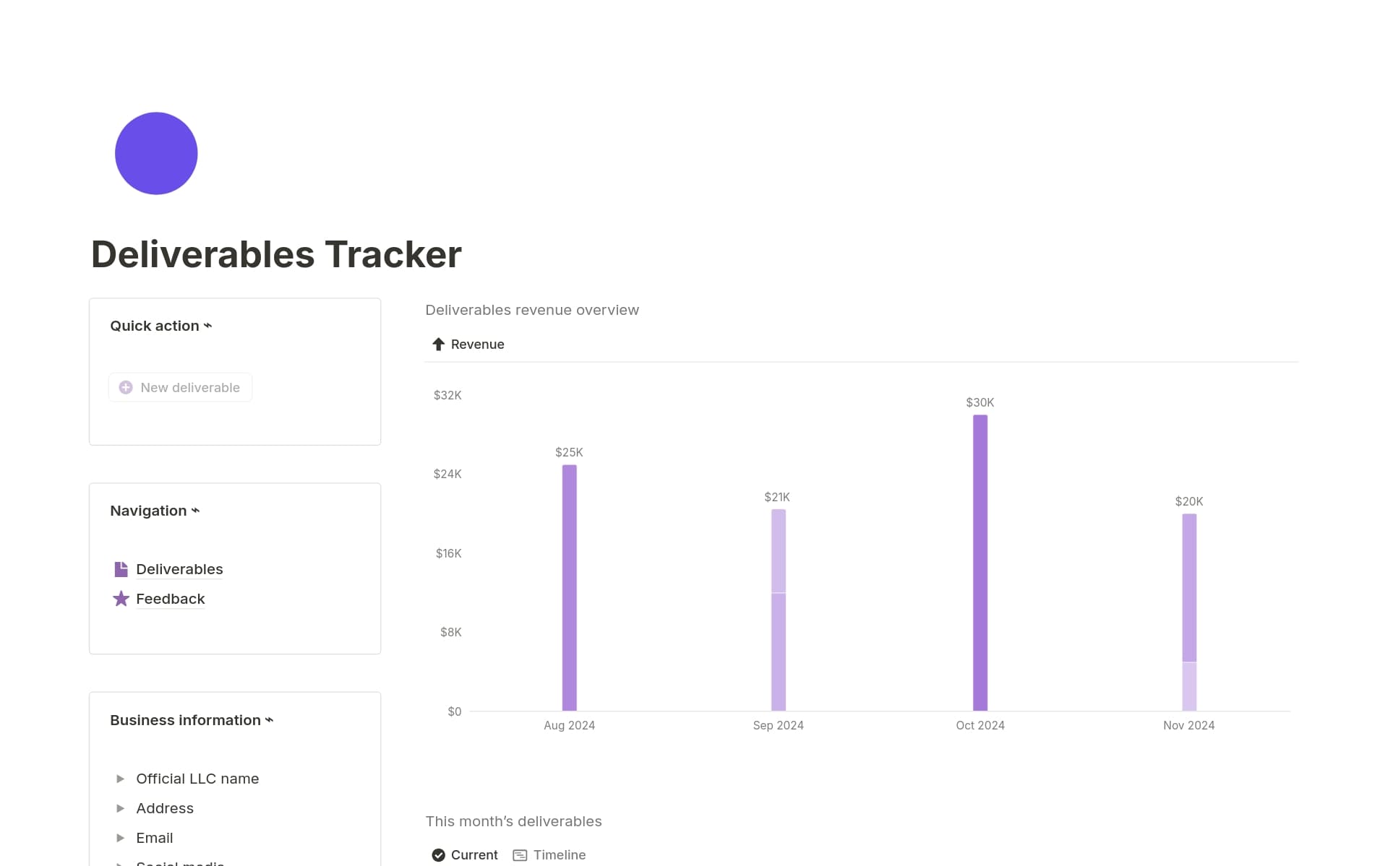
Task: Click the Deliverables Tracker page title
Action: tap(275, 254)
